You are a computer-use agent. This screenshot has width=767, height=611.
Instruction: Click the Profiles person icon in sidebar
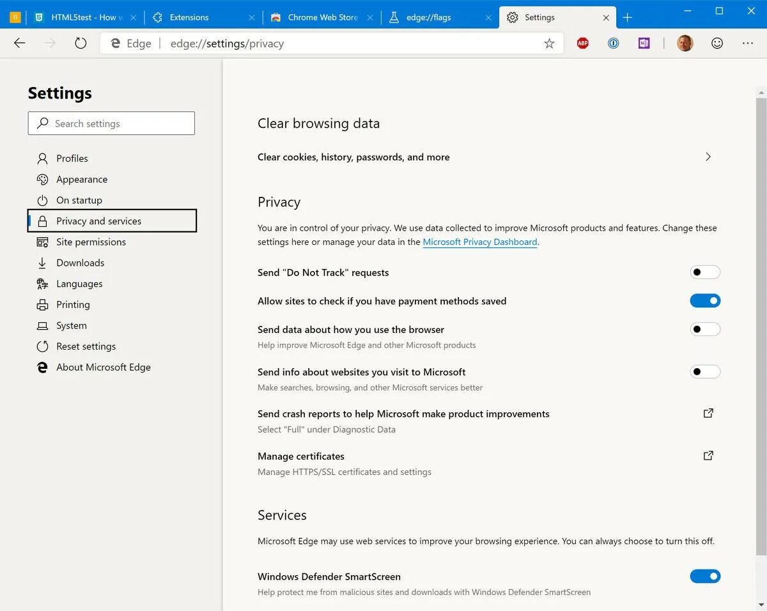point(42,159)
